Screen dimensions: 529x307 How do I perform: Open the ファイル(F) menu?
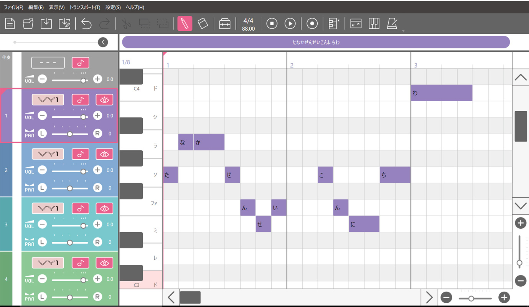tap(13, 7)
